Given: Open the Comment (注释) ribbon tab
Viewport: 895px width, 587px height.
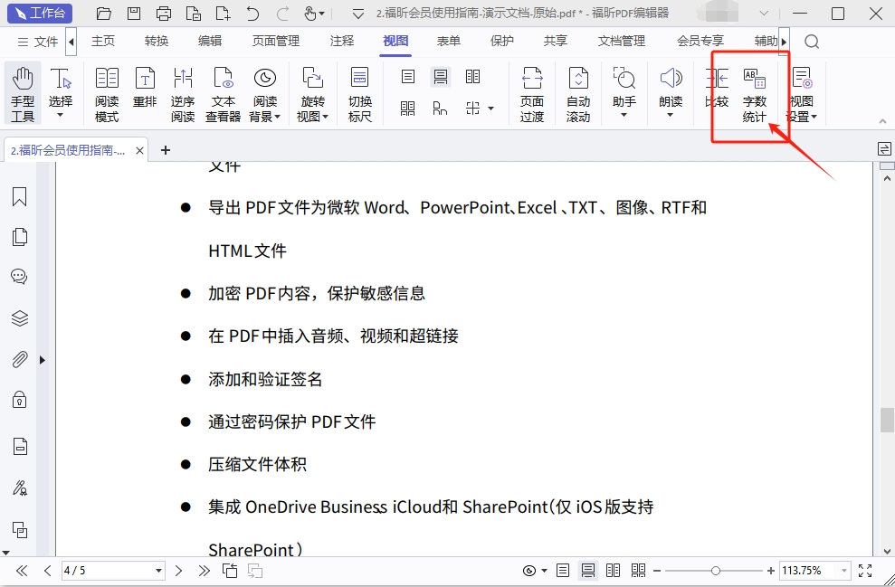Looking at the screenshot, I should 342,42.
